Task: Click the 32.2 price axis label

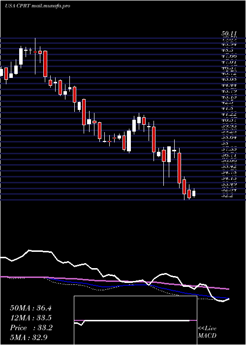Action: point(227,195)
